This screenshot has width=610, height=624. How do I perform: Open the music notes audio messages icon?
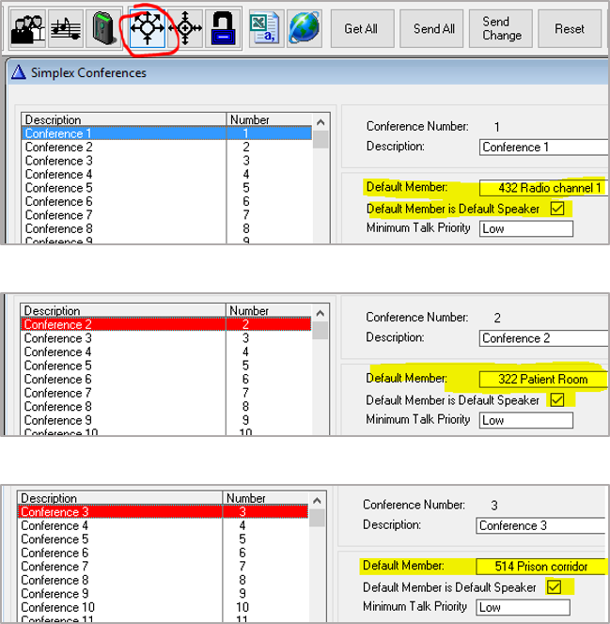[x=66, y=28]
